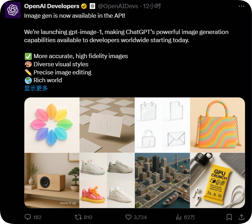View the embossed G business card image
This screenshot has width=252, height=224.
(x=107, y=125)
